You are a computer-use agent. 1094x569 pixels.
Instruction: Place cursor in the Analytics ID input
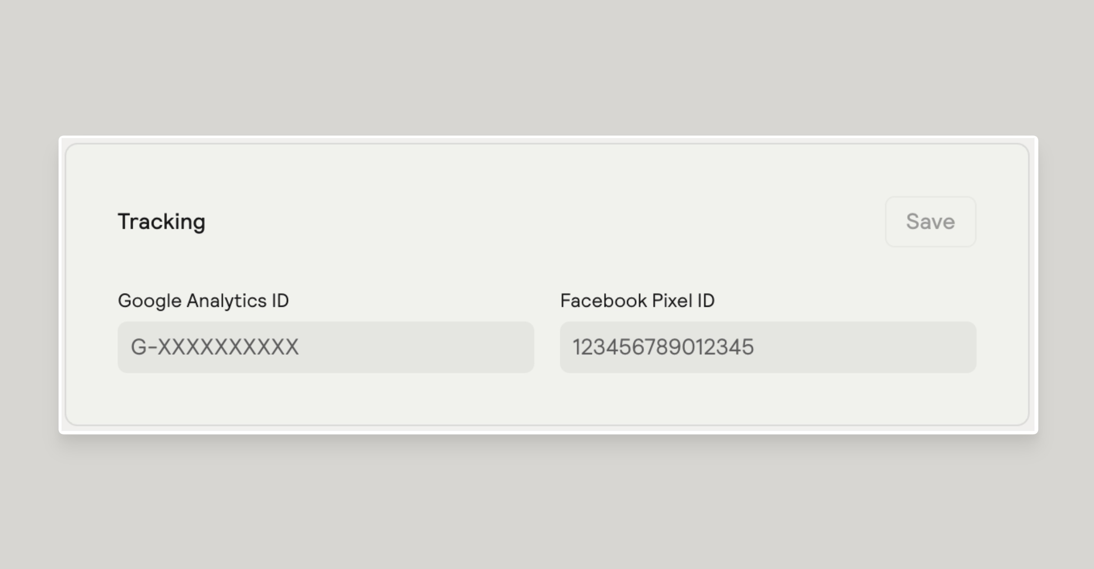pos(326,347)
